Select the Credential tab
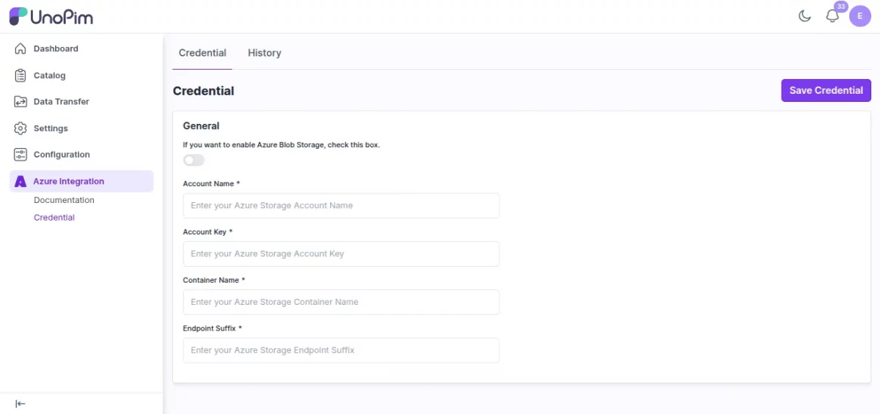The image size is (880, 414). click(202, 53)
